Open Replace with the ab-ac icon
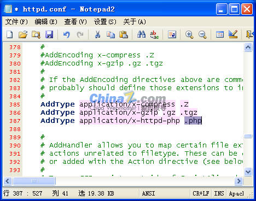256x201 pixels. coord(154,34)
